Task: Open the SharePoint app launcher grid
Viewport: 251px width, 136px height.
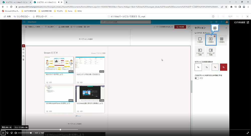Action: click(24, 22)
